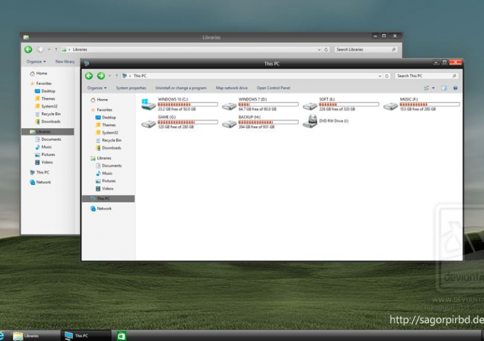Select the MUSIC (F:) drive icon
The width and height of the screenshot is (484, 341).
pyautogui.click(x=390, y=105)
